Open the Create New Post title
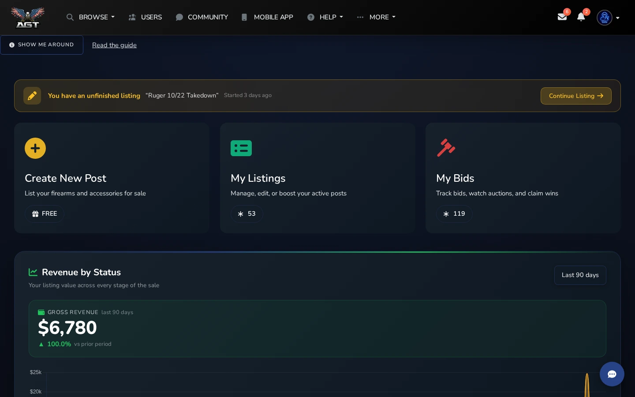 click(x=66, y=178)
